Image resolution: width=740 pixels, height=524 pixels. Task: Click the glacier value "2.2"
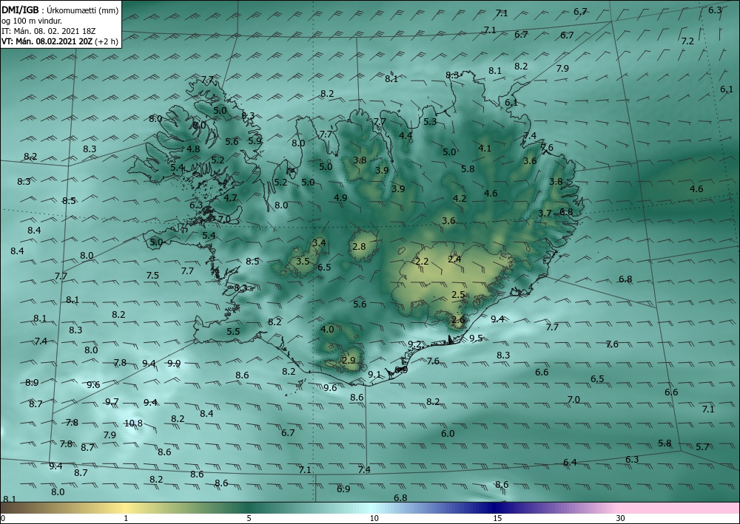[x=423, y=261]
